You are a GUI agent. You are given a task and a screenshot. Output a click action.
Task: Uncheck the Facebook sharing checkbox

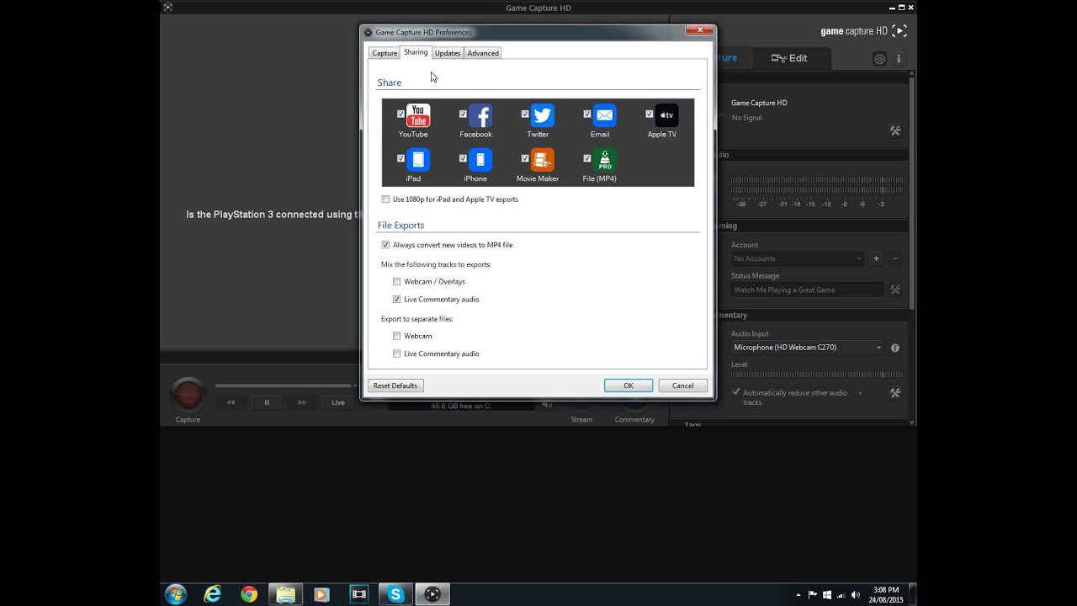[x=463, y=114]
